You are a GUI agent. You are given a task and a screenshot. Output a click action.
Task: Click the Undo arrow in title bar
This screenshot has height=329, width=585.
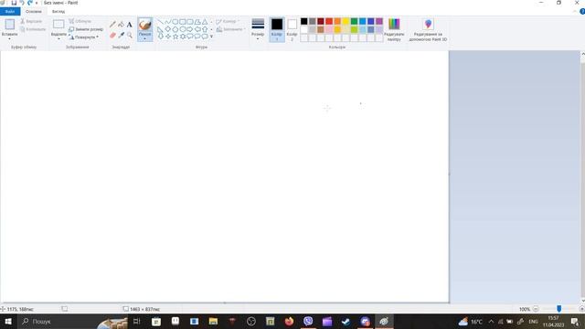[22, 3]
